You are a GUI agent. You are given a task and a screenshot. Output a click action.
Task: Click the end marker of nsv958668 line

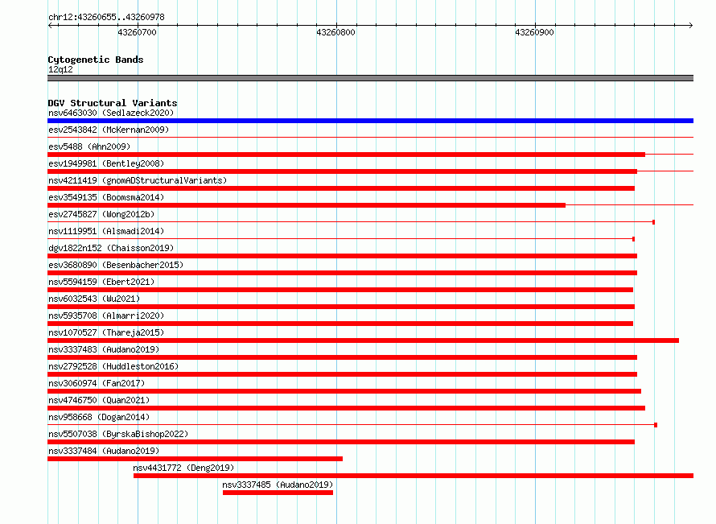click(x=656, y=425)
